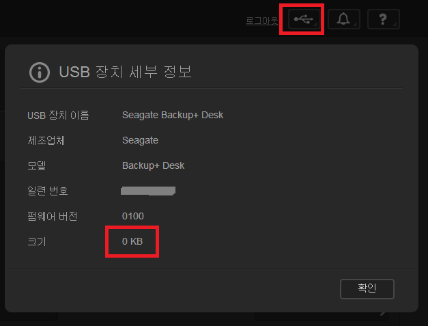This screenshot has height=326, width=428.
Task: Click the 일련 번호 label
Action: (48, 191)
